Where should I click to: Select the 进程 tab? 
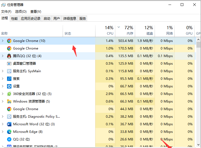[5, 18]
